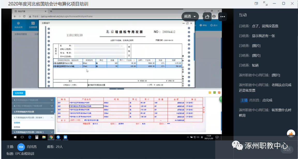This screenshot has width=298, height=159.
Task: Toggle the 英 input method indicator
Action: point(202,137)
